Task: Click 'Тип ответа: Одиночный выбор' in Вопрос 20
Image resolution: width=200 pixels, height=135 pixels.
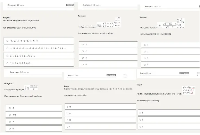Action: [x=23, y=96]
